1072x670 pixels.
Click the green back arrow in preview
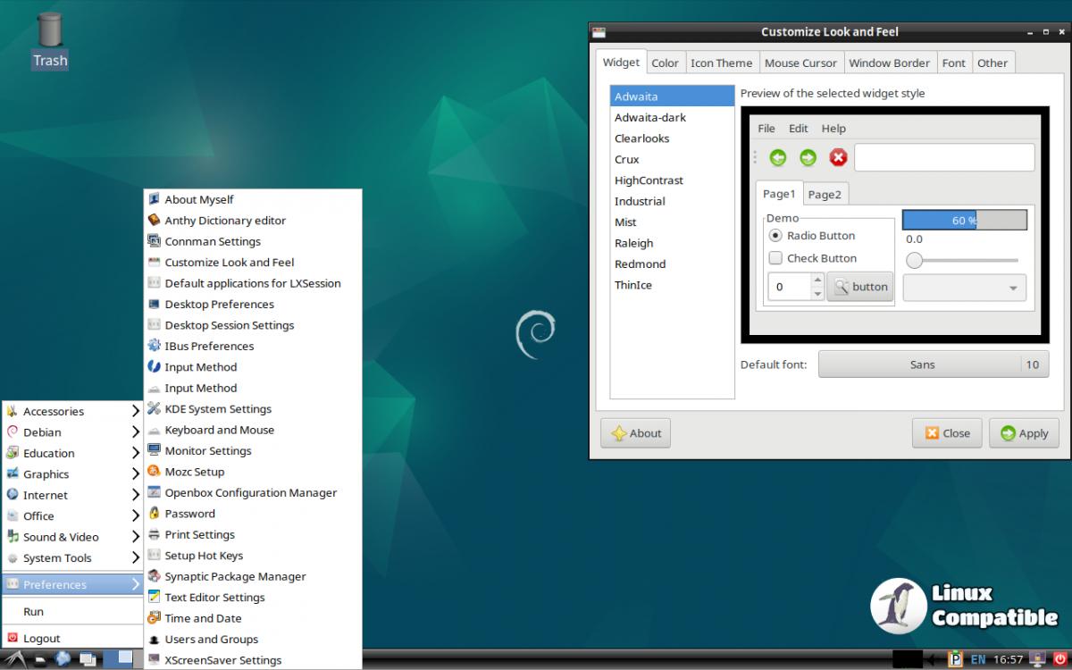point(777,157)
